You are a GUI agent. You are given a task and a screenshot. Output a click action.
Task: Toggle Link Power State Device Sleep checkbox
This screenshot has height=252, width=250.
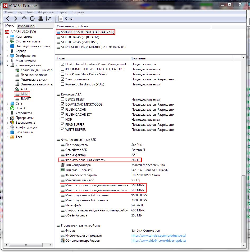[x=62, y=74]
